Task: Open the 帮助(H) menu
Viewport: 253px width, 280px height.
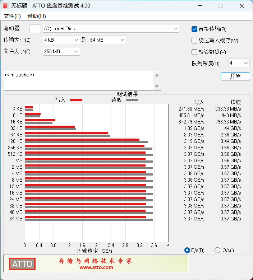Action: click(x=36, y=16)
